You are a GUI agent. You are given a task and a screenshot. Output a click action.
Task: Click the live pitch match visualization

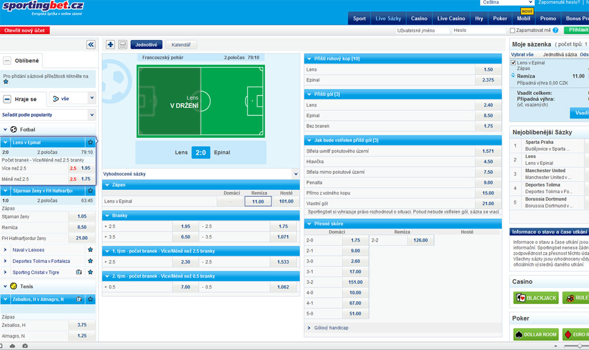201,101
